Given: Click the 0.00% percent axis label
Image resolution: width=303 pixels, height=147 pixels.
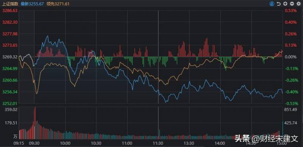Looking at the screenshot, I should (291, 57).
